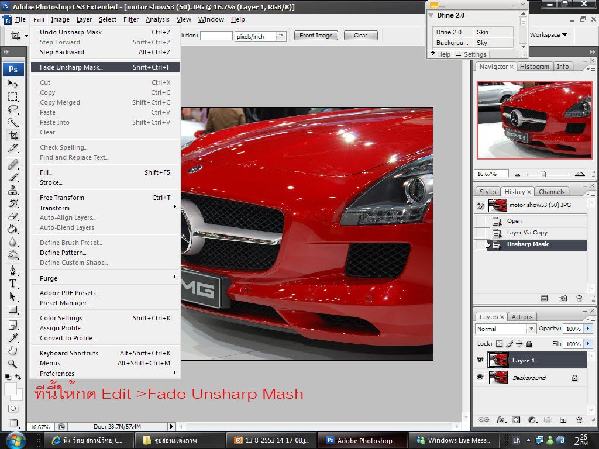Open the Fill slider arrow

(588, 344)
